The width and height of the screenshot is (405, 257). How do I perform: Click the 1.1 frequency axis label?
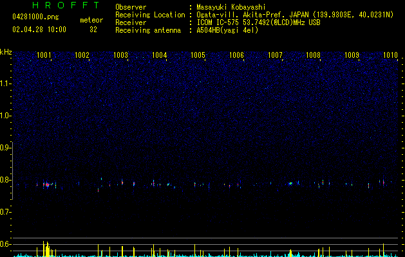(x=5, y=84)
